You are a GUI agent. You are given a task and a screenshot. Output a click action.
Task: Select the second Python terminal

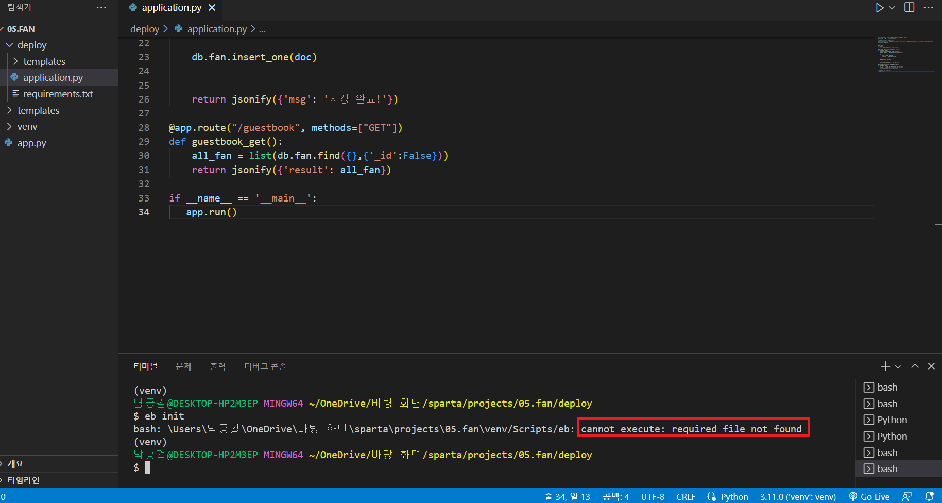point(899,436)
